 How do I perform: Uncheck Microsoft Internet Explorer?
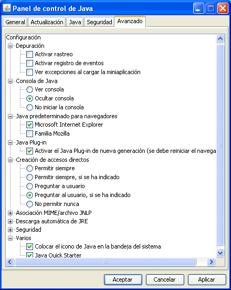tap(29, 125)
